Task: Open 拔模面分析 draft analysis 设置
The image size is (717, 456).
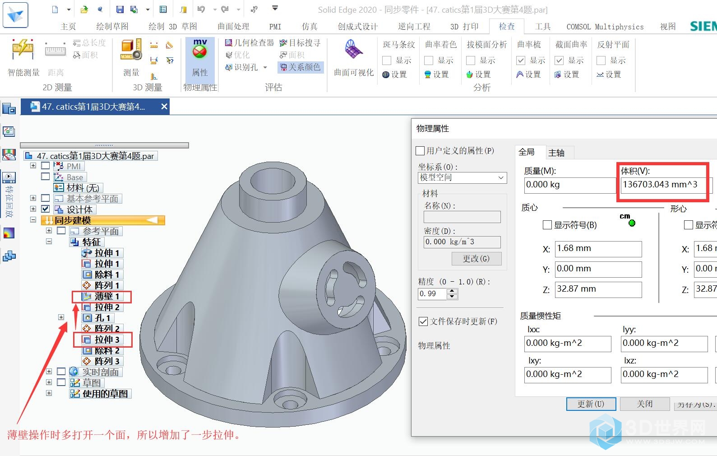Action: [478, 74]
